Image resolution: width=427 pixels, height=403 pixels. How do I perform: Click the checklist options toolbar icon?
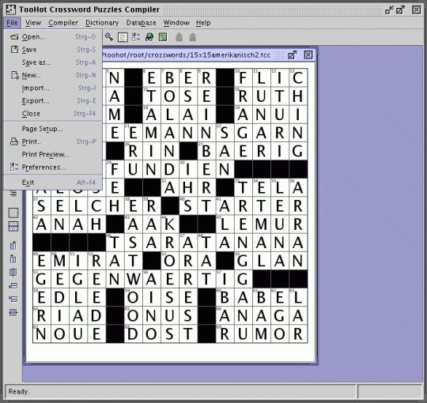(136, 36)
